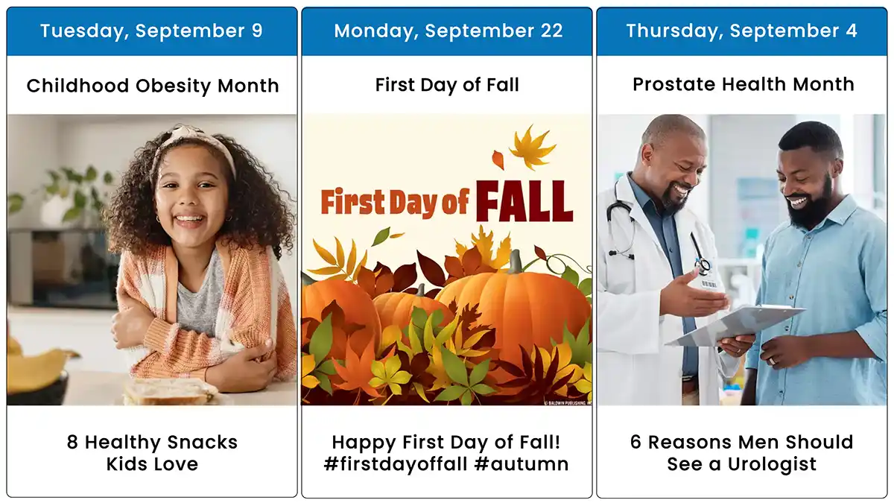Open the smiling girl photo thumbnail

coord(152,259)
